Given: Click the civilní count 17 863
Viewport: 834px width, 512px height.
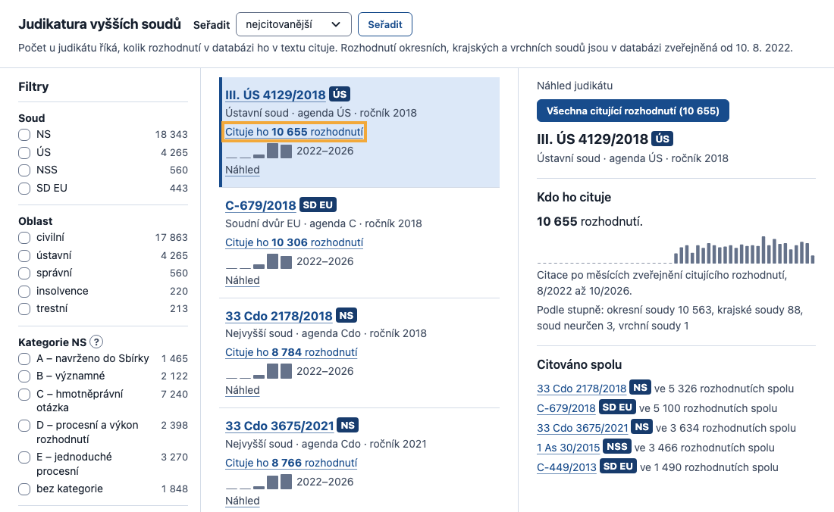Looking at the screenshot, I should point(171,237).
